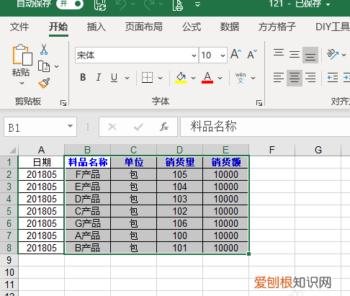Viewport: 350px width, 296px height.
Task: Select row 9 header
Action: tap(9, 260)
